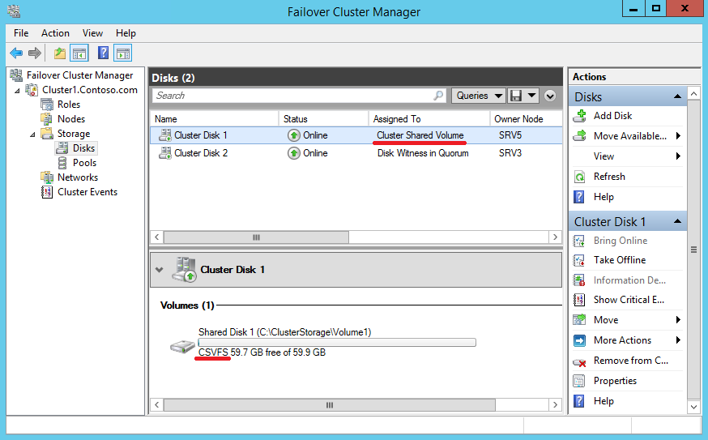
Task: Open the Queries dropdown
Action: [478, 96]
